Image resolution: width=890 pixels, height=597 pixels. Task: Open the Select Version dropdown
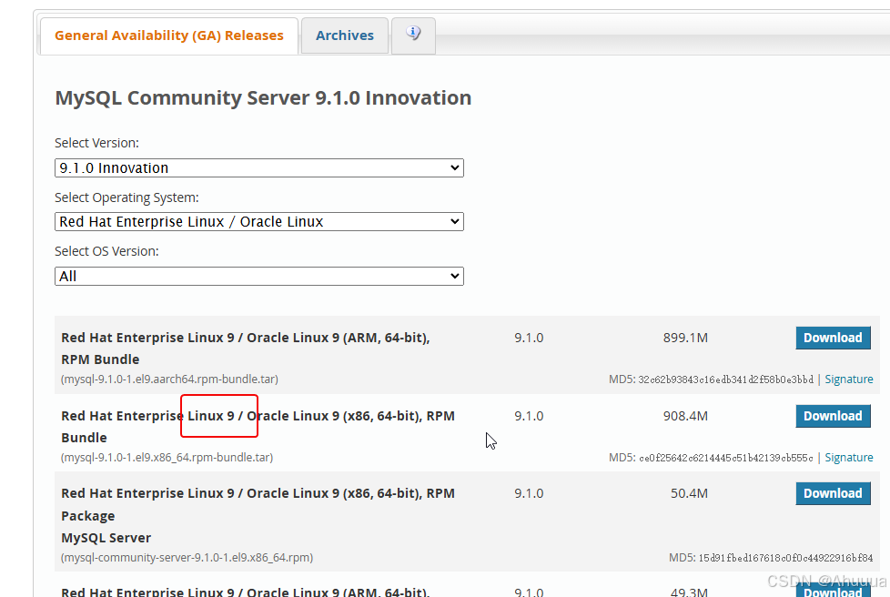click(258, 168)
